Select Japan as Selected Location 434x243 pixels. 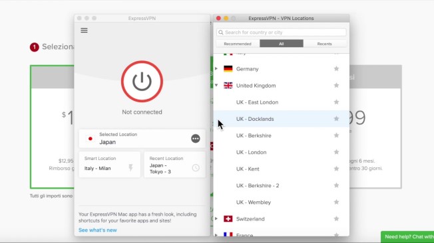pyautogui.click(x=142, y=138)
